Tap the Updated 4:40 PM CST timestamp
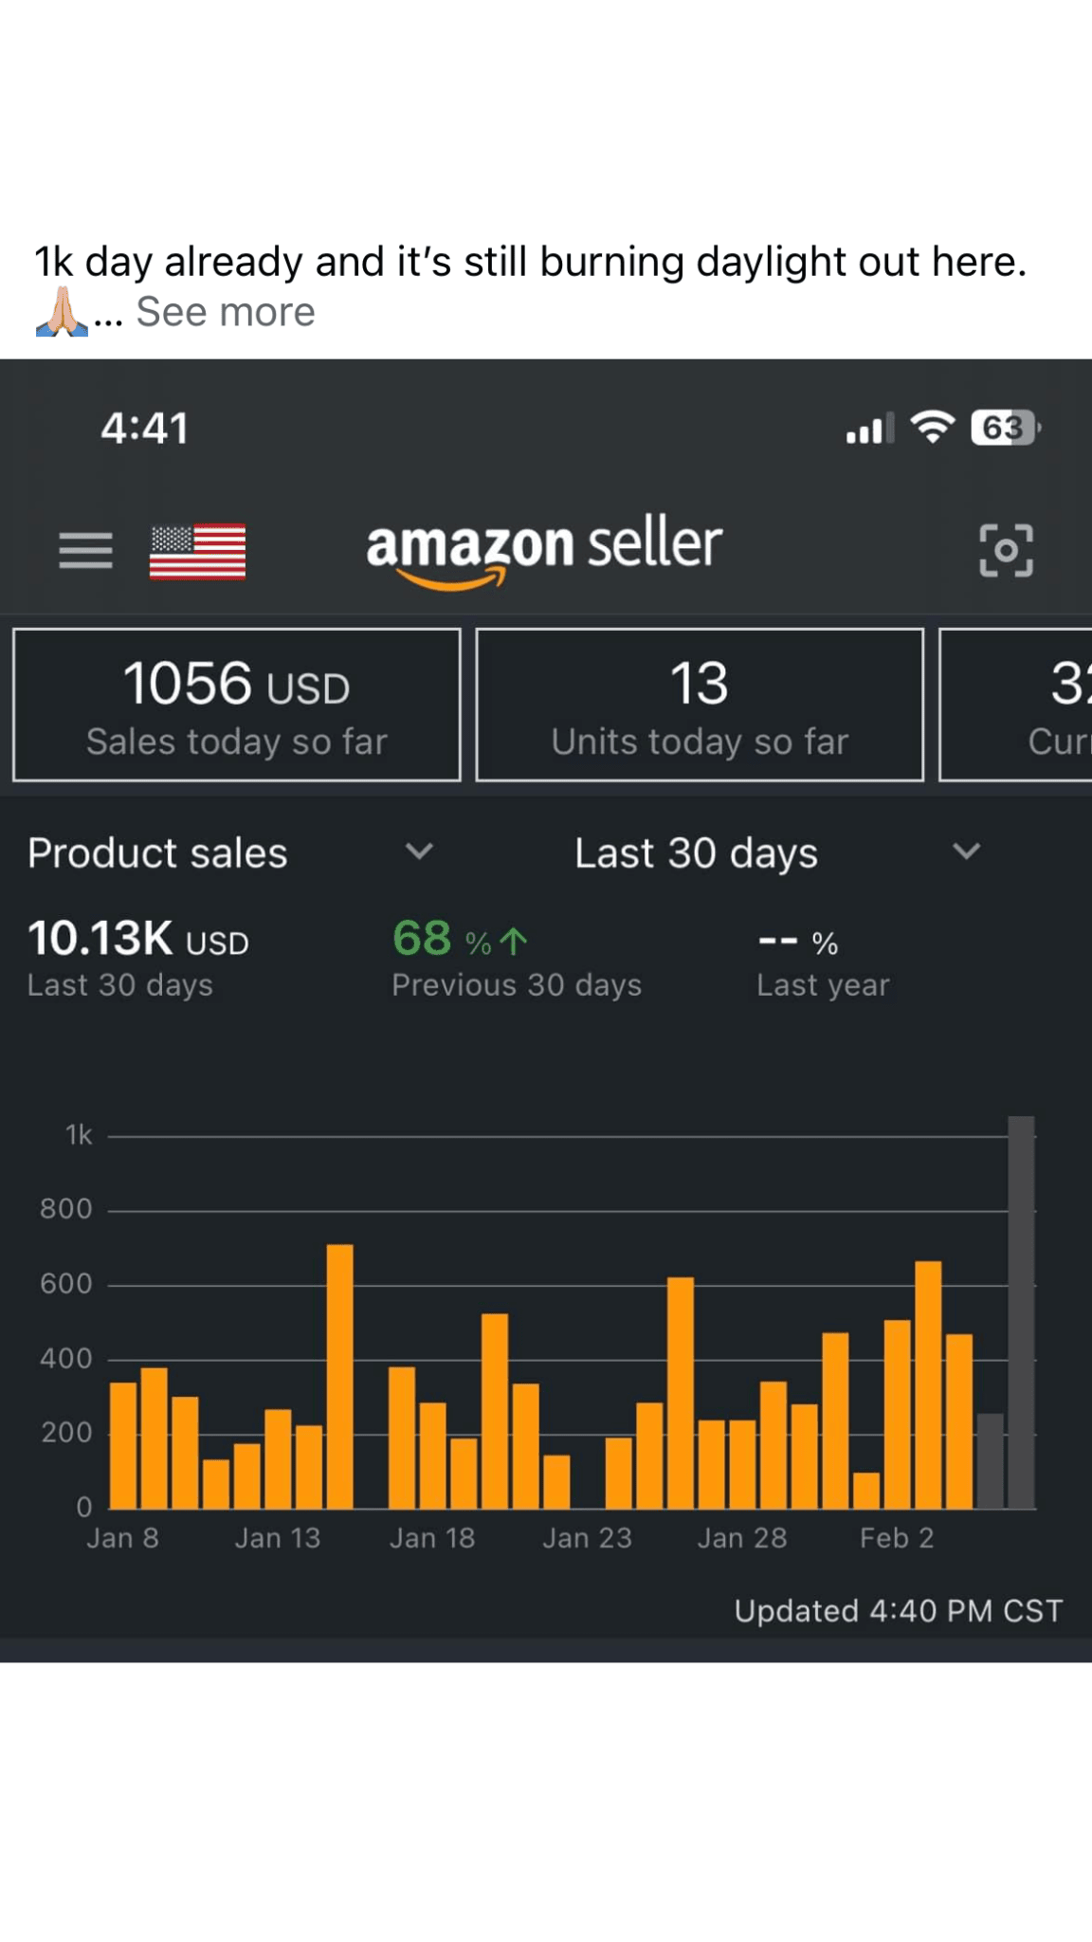This screenshot has height=1942, width=1092. click(x=898, y=1611)
